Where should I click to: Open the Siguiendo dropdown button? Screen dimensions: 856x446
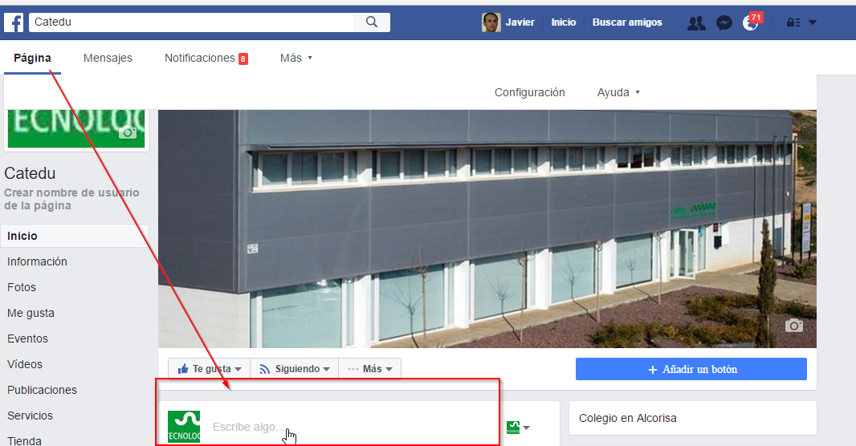point(295,368)
